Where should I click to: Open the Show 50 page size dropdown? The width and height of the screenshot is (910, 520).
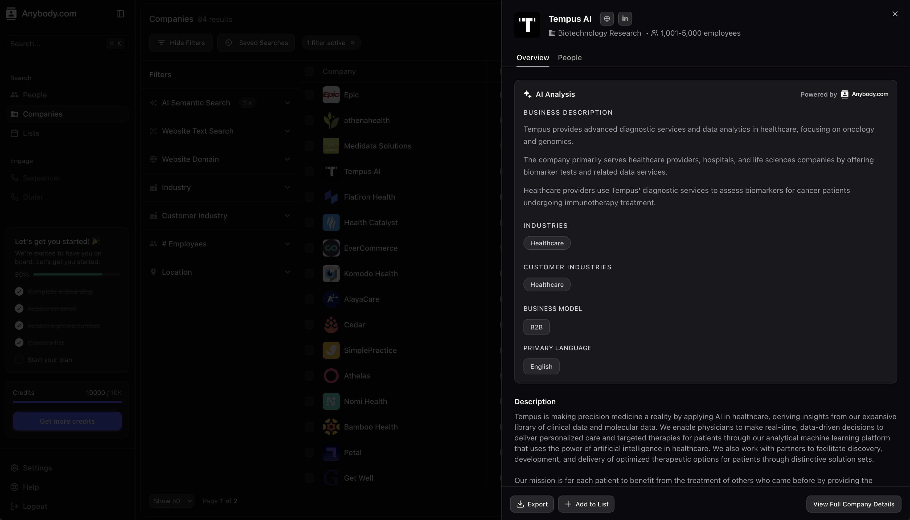tap(171, 501)
